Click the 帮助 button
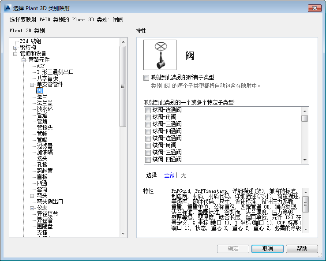The width and height of the screenshot is (326, 261). coord(302,249)
